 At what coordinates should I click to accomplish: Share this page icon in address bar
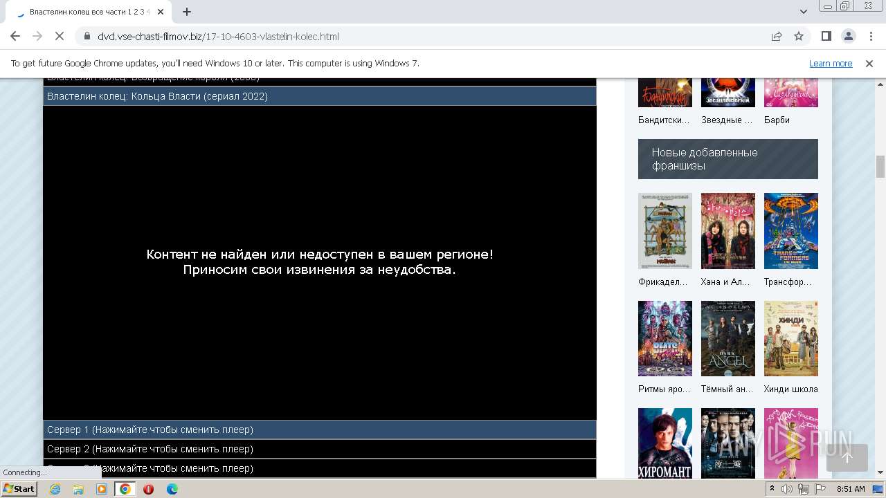click(x=777, y=36)
